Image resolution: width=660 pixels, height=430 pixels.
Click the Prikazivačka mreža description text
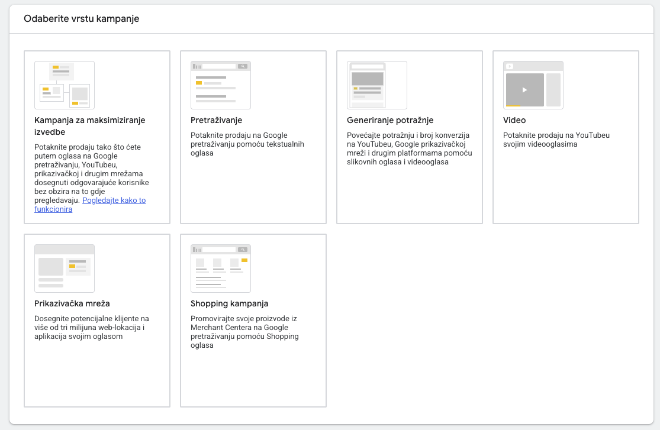click(91, 328)
